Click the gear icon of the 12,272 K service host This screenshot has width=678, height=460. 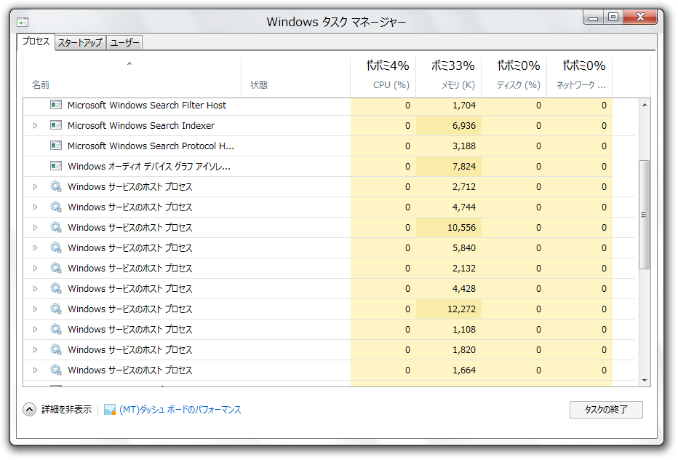pyautogui.click(x=56, y=309)
